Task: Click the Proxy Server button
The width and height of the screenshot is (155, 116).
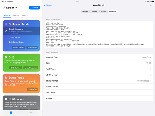Action: tap(19, 48)
